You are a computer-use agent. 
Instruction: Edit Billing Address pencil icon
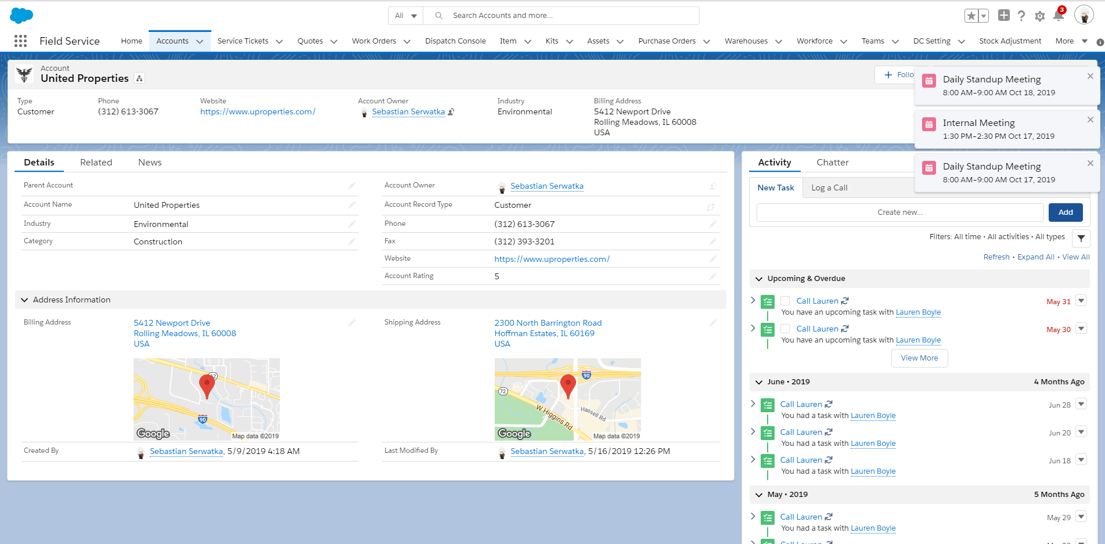click(352, 323)
